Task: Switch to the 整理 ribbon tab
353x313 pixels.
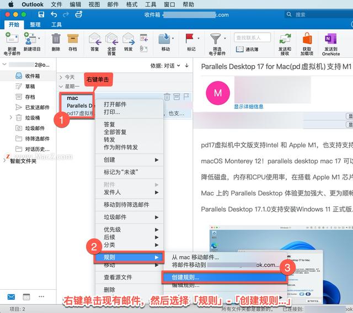Action: pos(35,24)
